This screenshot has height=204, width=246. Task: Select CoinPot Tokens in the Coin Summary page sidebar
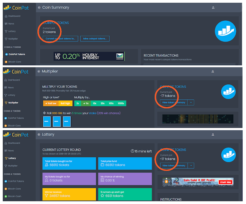point(15,54)
